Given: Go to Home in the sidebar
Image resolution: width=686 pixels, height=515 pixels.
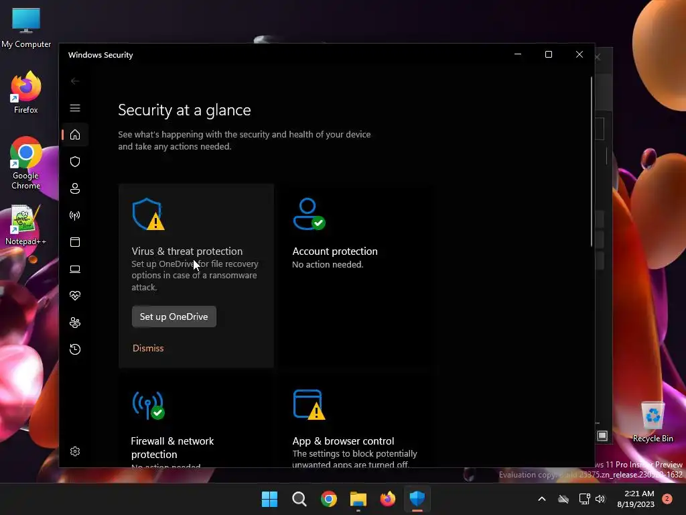Looking at the screenshot, I should click(x=75, y=134).
